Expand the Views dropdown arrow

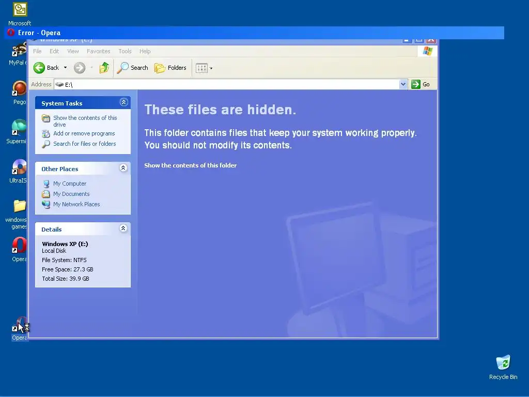pos(211,68)
